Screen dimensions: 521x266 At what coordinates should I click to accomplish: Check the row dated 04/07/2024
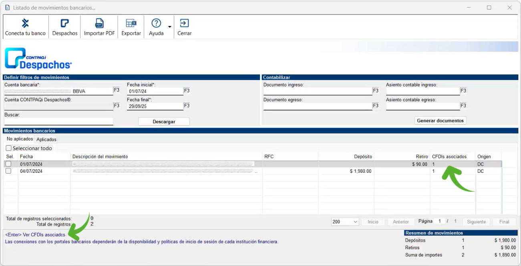click(x=8, y=171)
